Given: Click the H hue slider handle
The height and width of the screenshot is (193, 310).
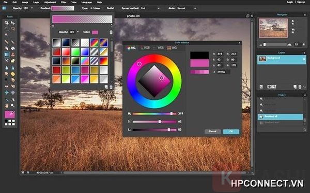Looking at the screenshot, I should coord(172,114).
